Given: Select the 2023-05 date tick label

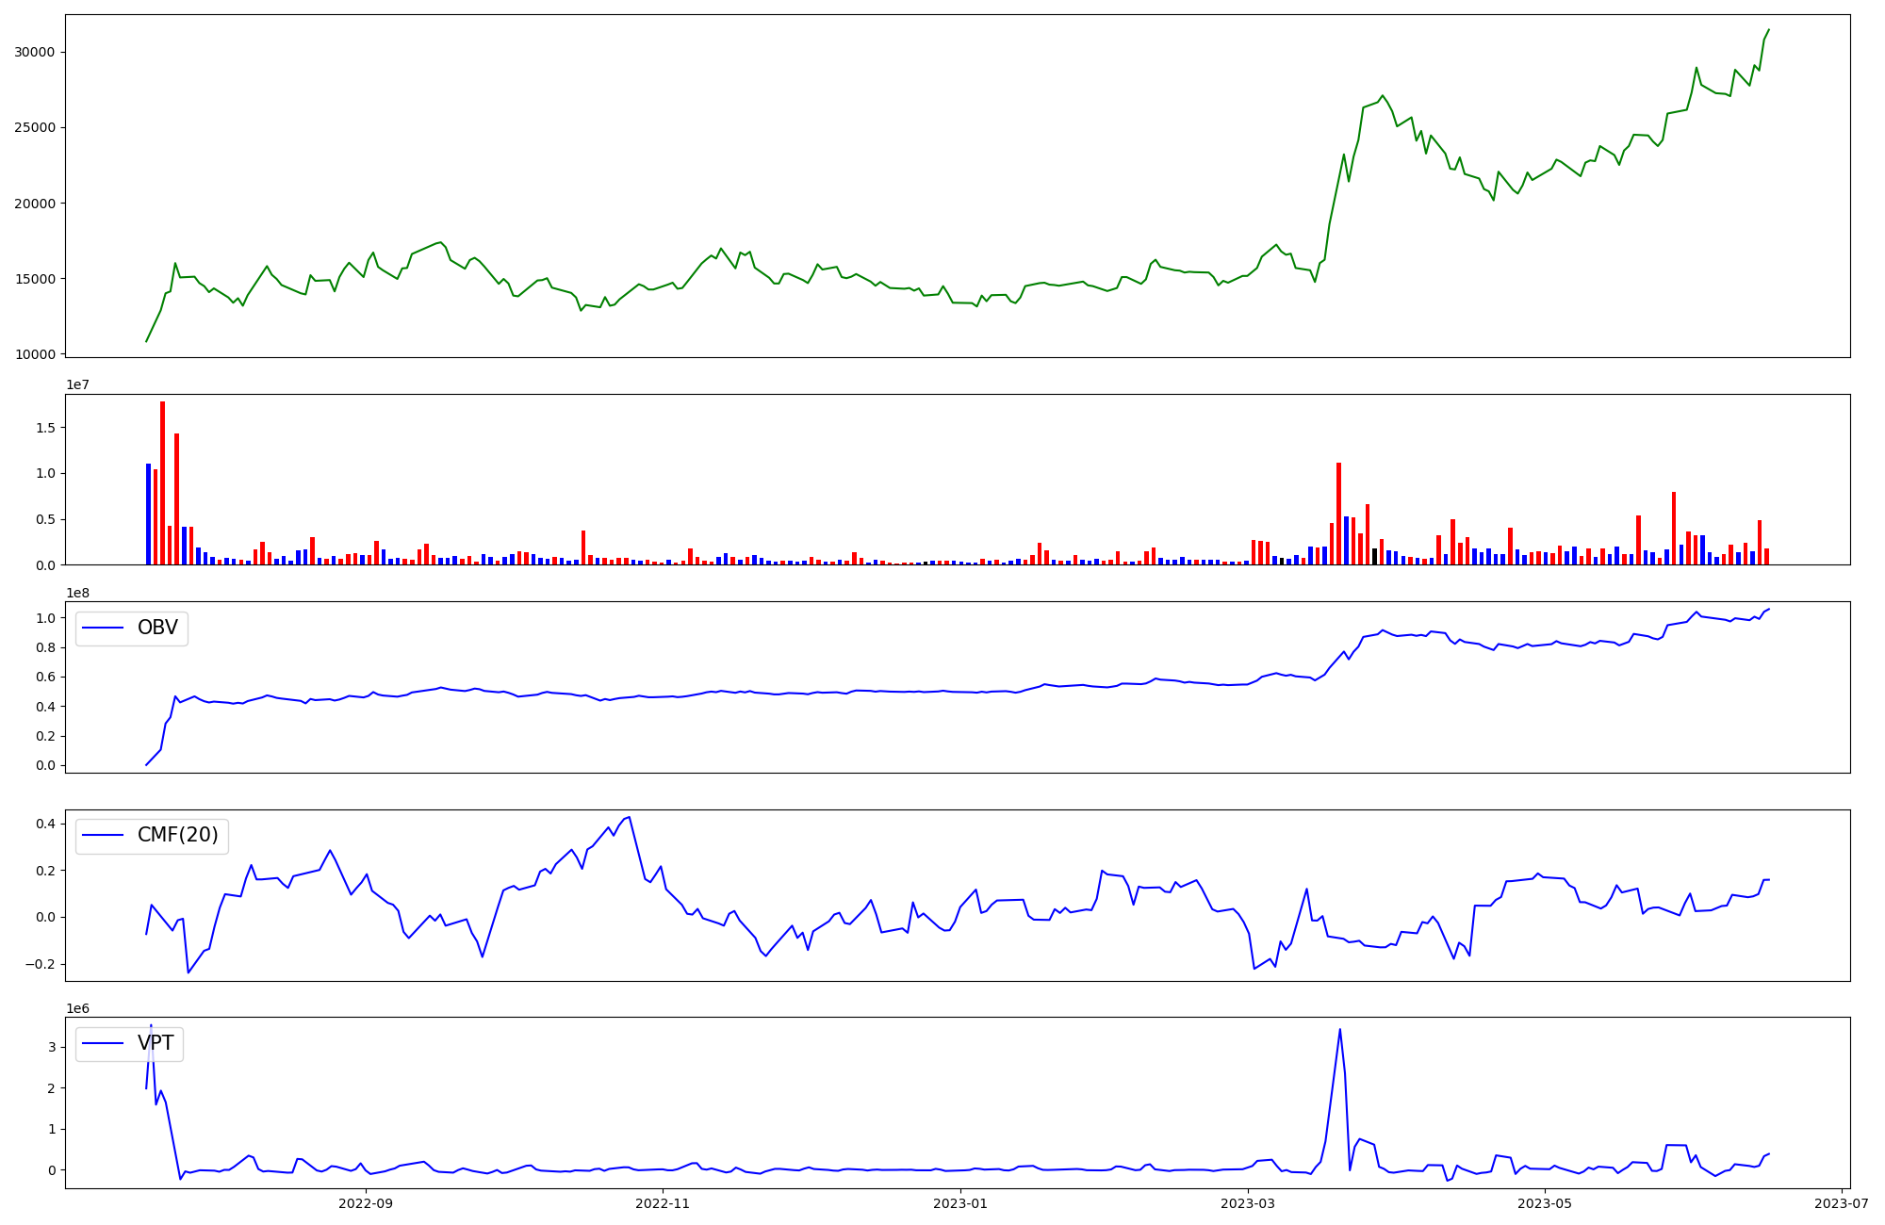Looking at the screenshot, I should [x=1545, y=1202].
